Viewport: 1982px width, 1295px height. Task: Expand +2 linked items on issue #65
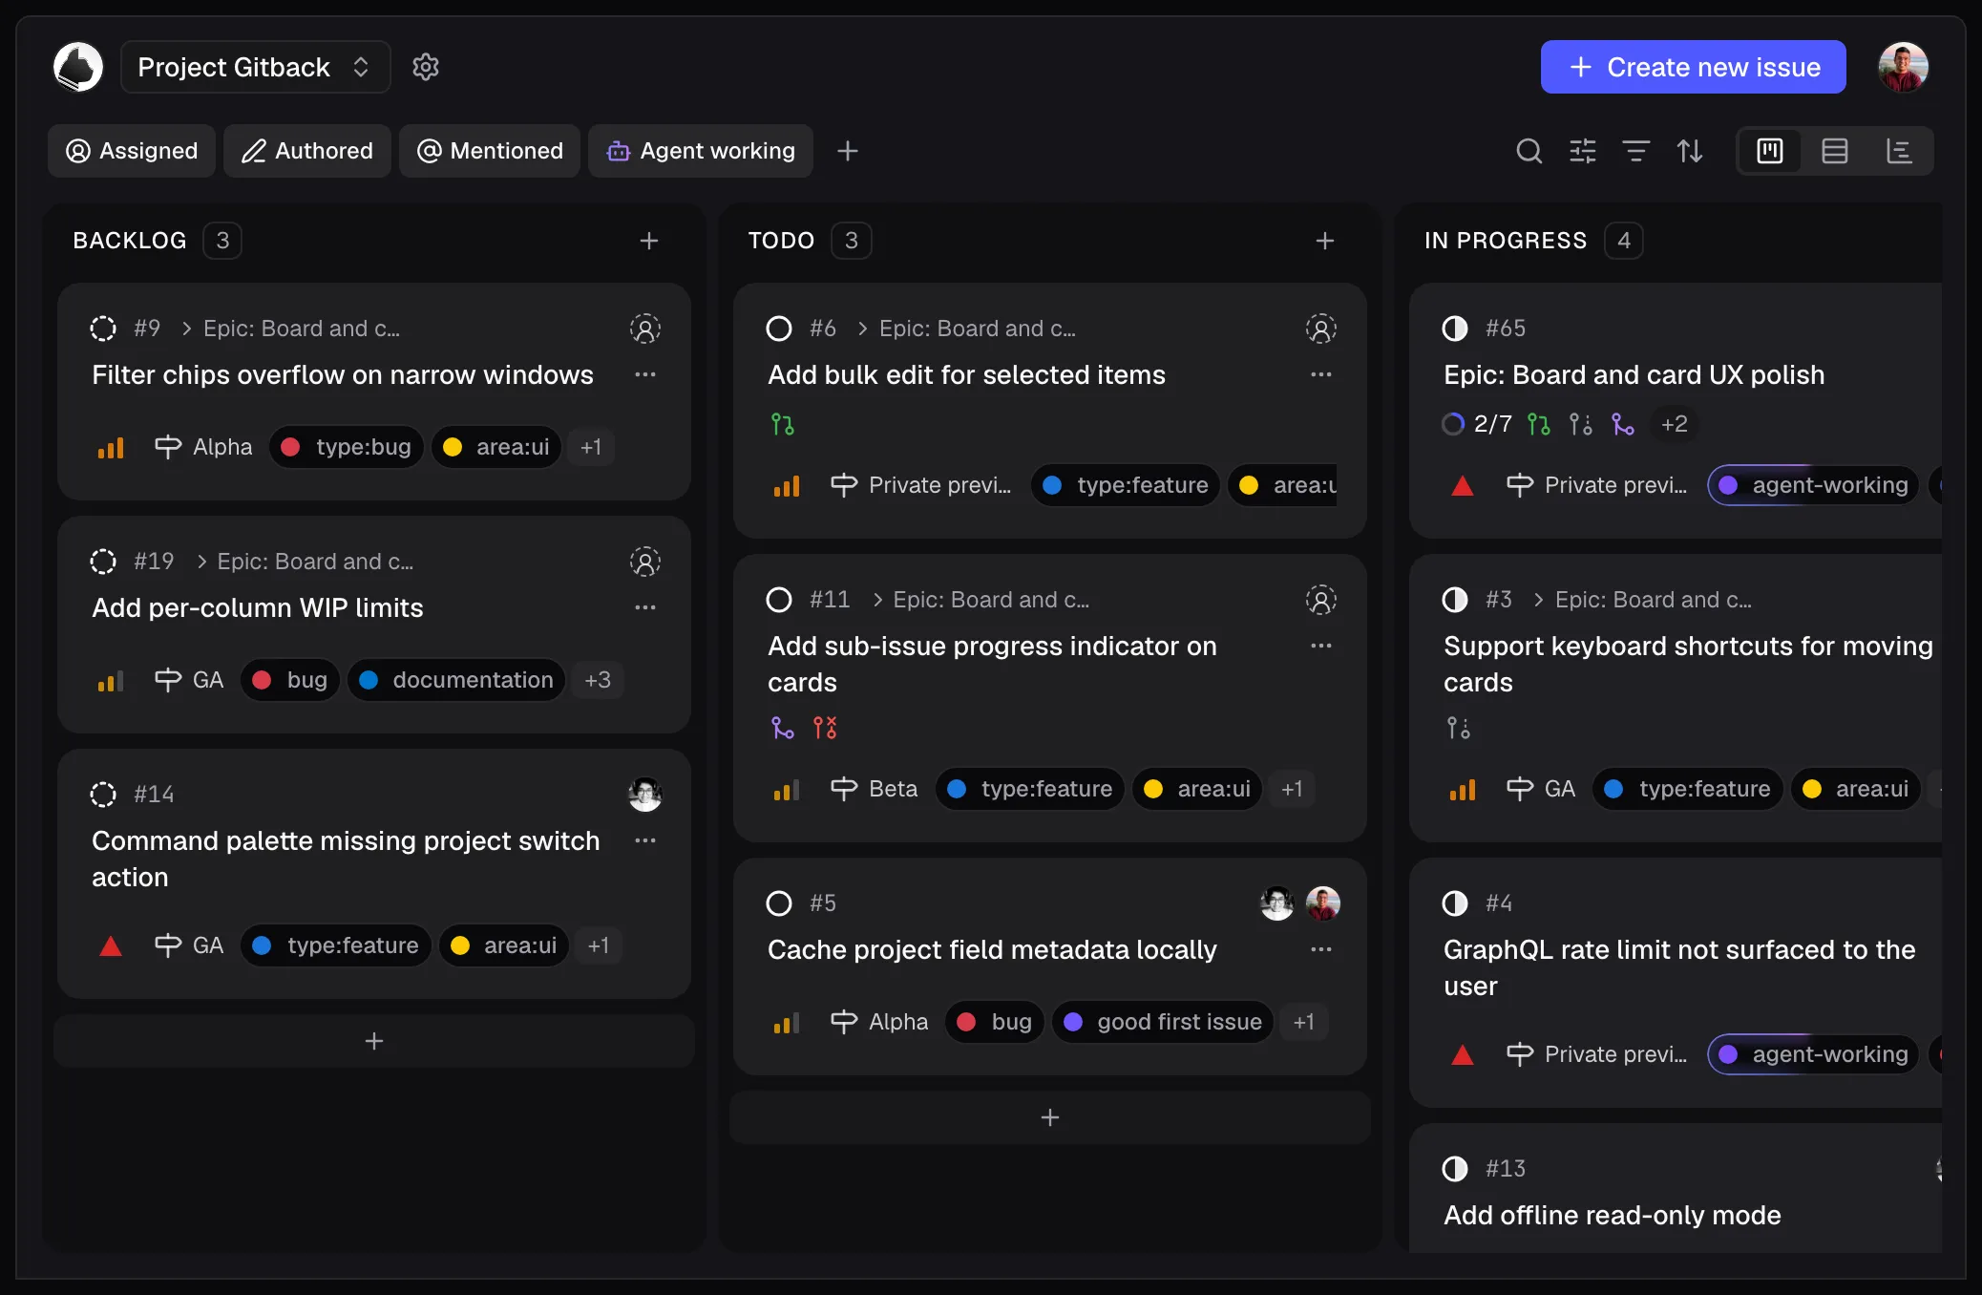[x=1674, y=424]
